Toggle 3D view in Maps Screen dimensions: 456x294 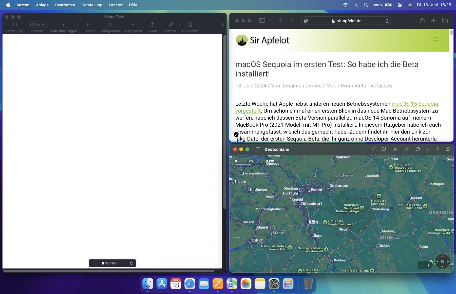[x=395, y=149]
